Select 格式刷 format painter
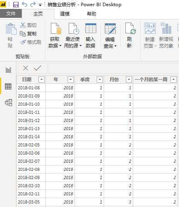 31,42
